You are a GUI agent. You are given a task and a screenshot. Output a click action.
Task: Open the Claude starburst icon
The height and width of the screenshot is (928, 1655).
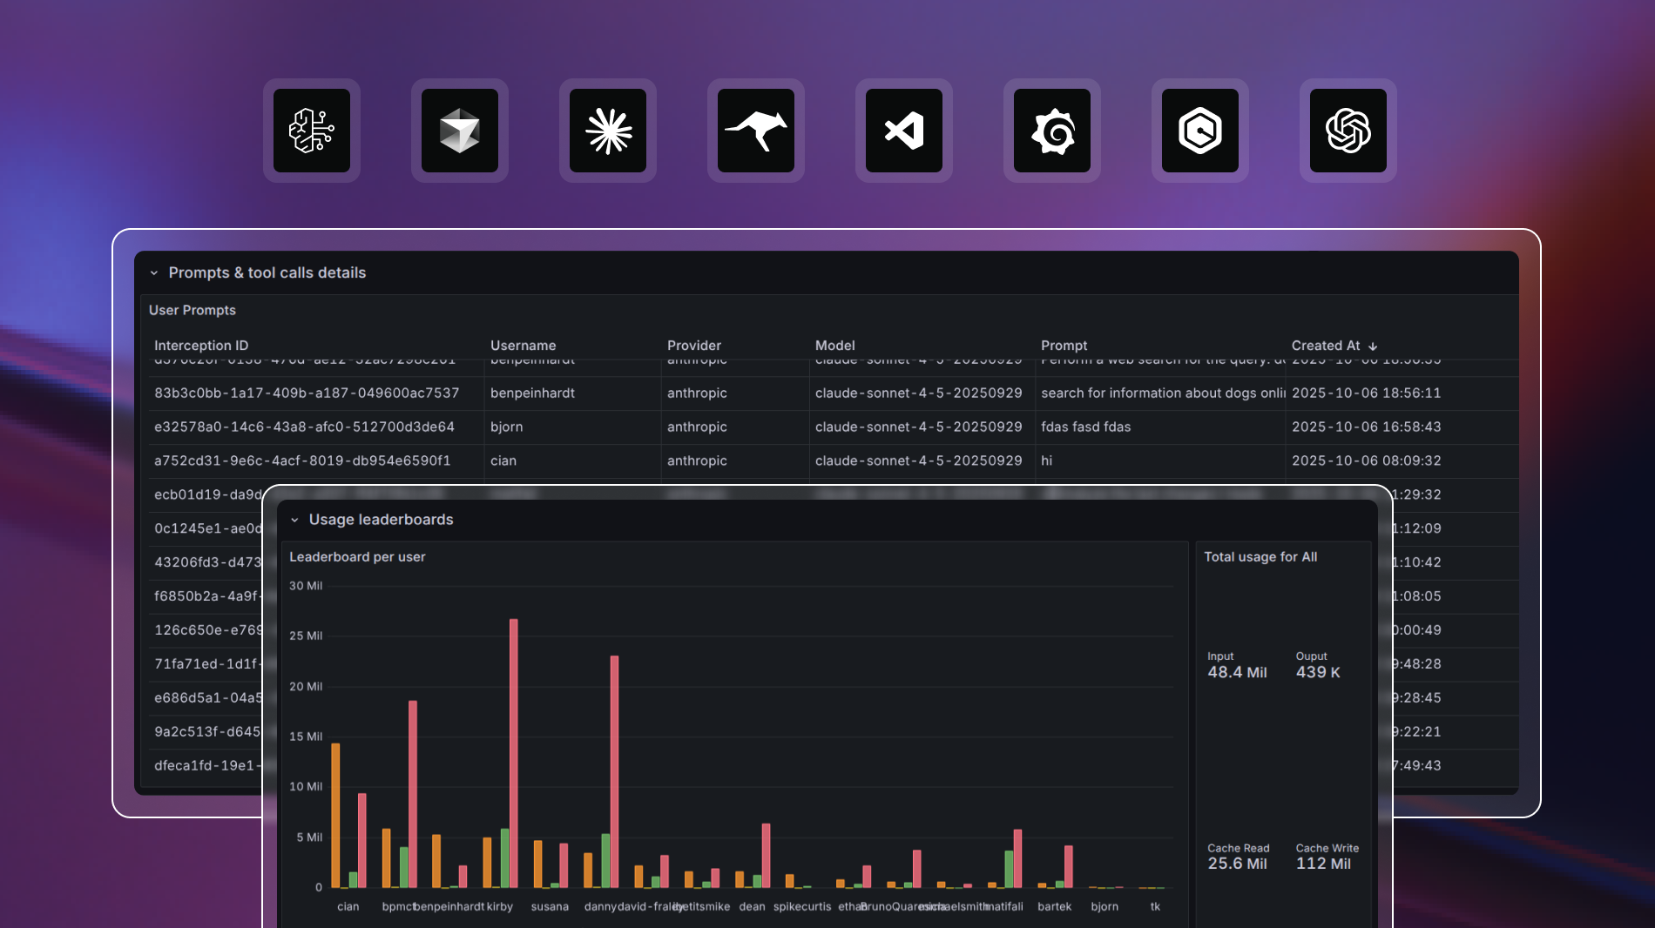click(608, 131)
